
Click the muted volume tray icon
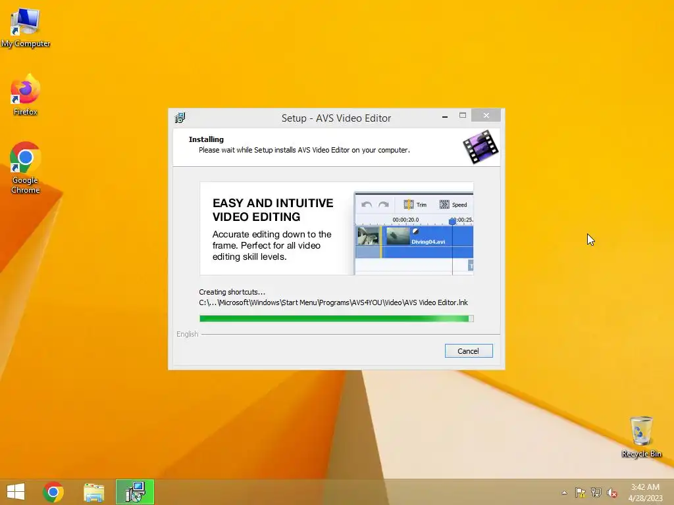pyautogui.click(x=611, y=493)
